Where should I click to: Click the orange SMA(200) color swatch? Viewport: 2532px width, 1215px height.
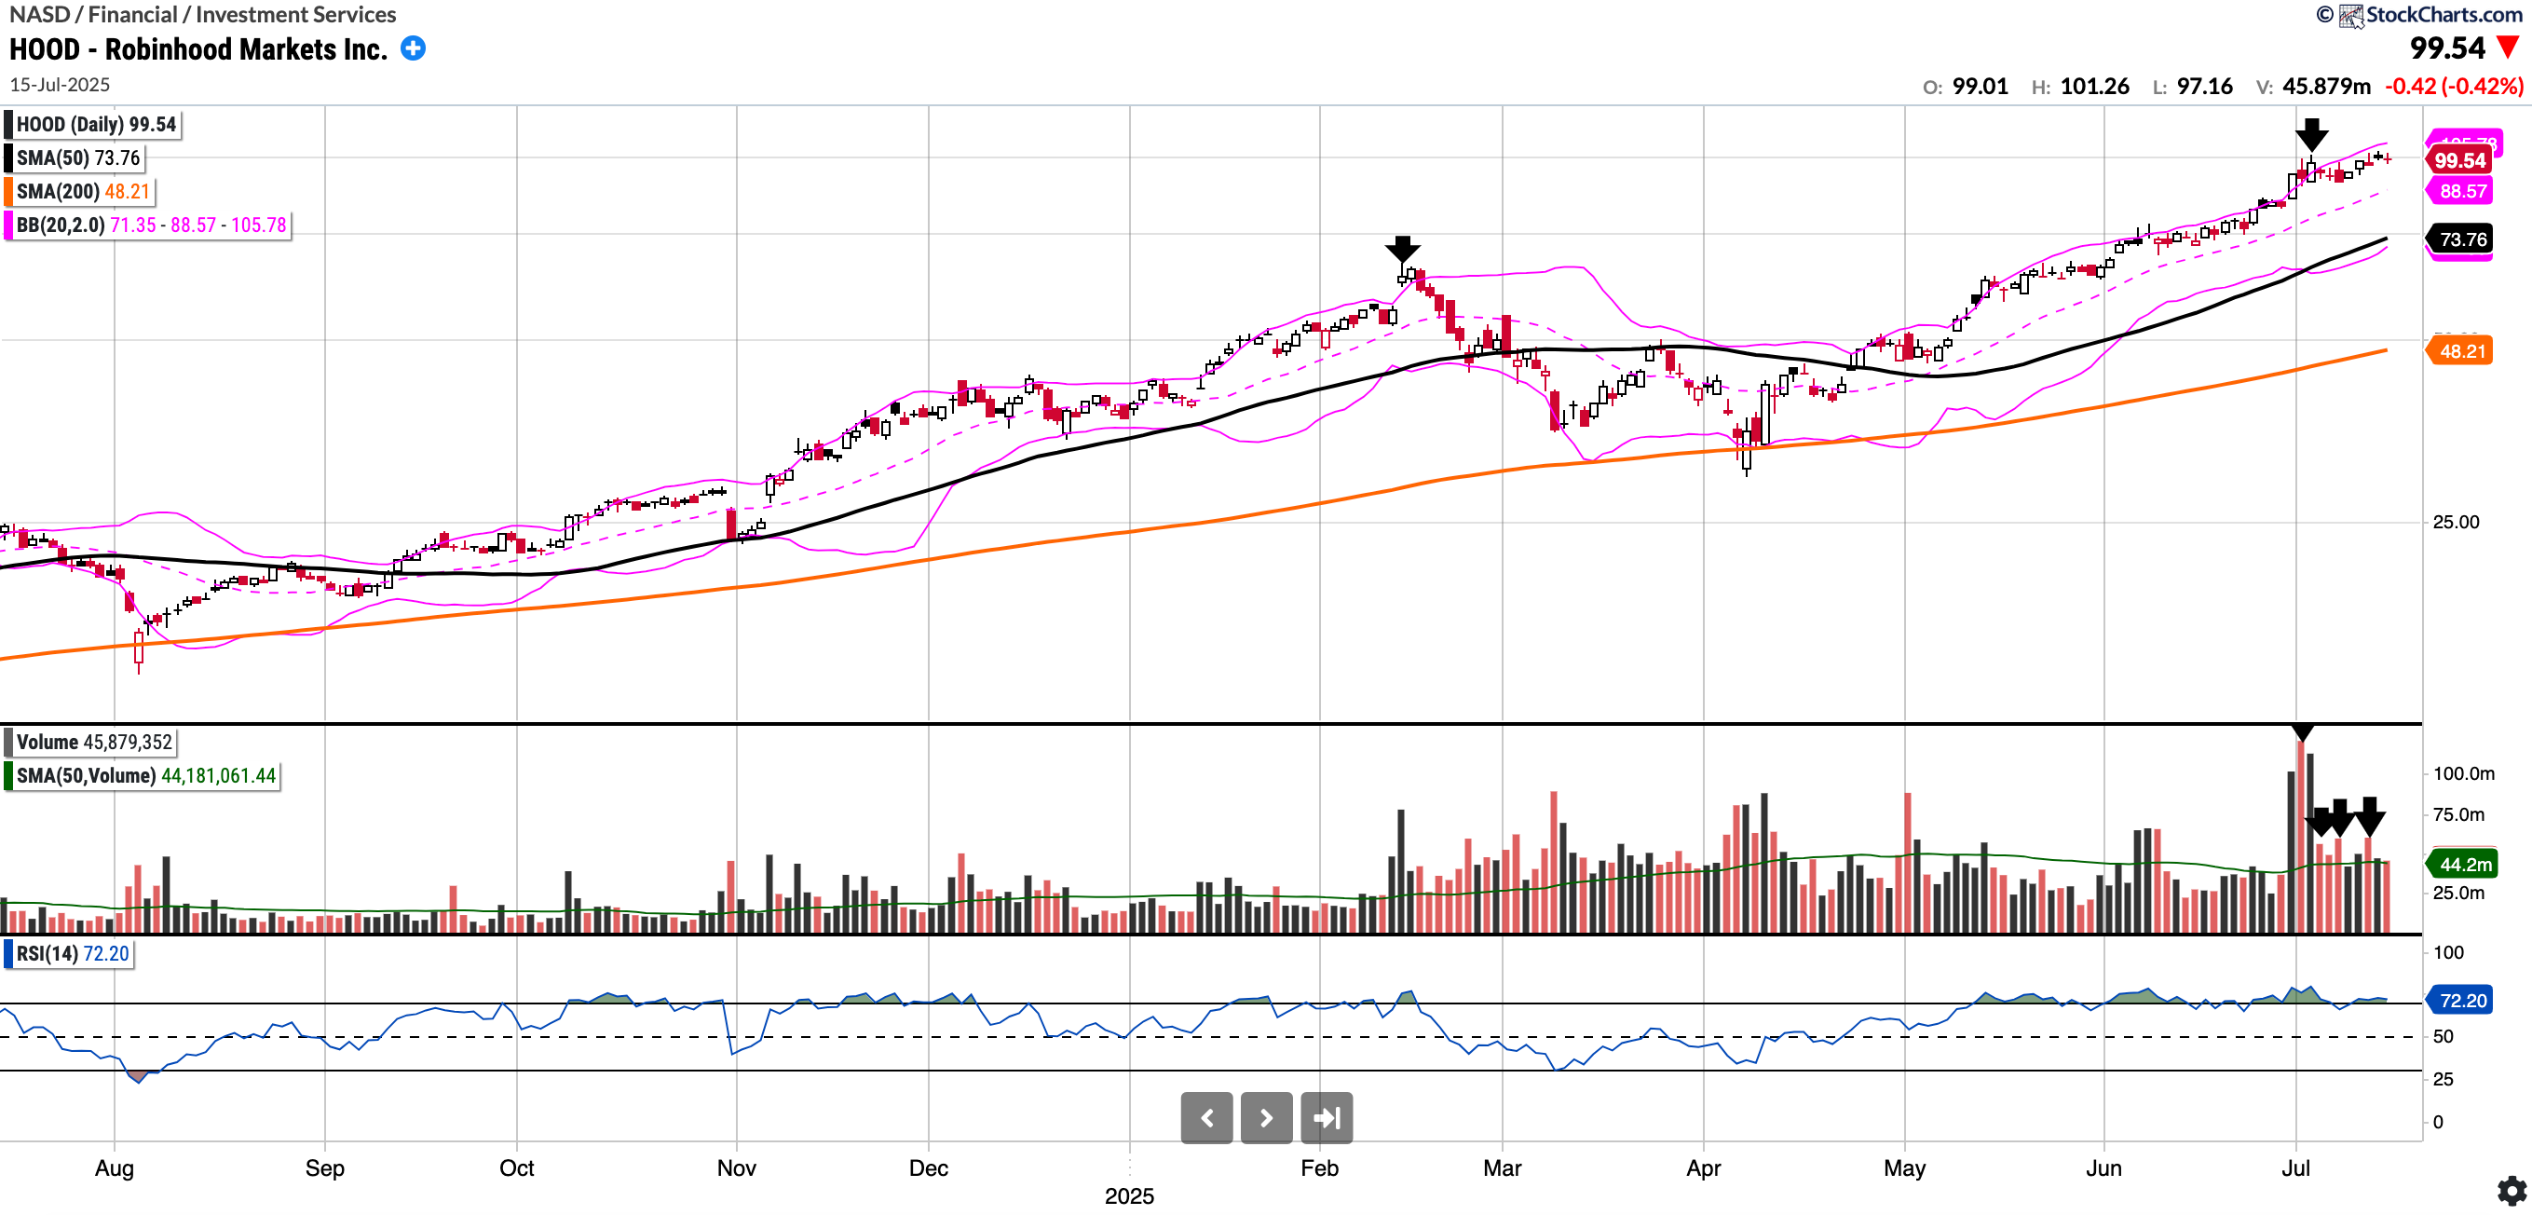click(7, 192)
